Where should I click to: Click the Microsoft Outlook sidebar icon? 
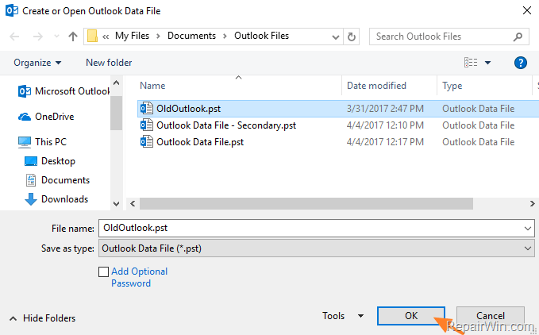click(x=25, y=91)
